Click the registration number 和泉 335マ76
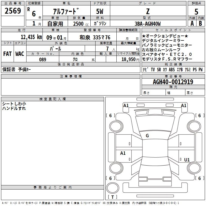The image size is (206, 206). coord(95,38)
